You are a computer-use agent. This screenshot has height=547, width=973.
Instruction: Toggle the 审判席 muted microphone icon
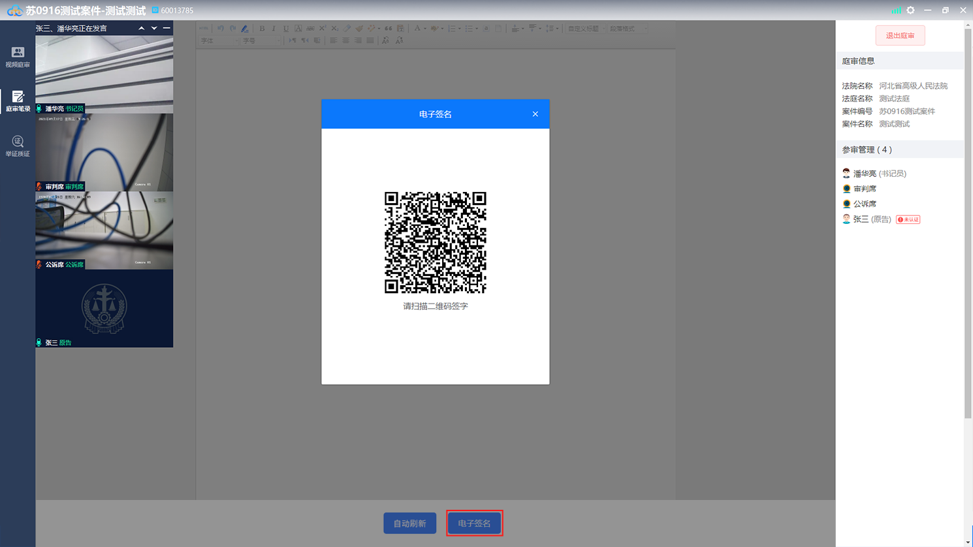39,187
